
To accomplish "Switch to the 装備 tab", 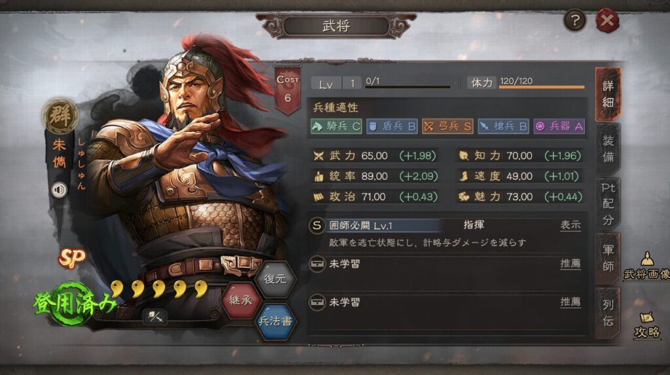I will pos(608,149).
